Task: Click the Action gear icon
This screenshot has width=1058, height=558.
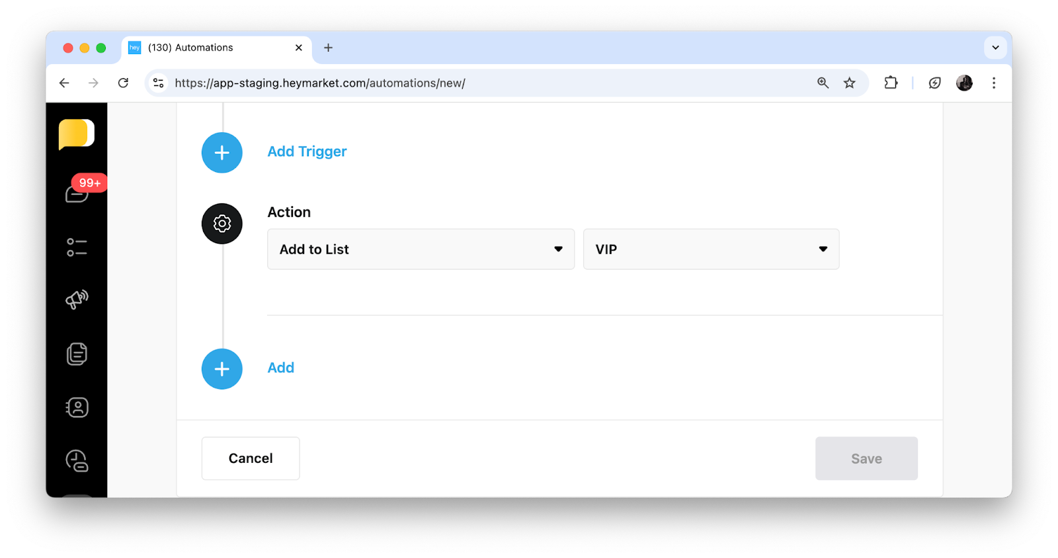Action: pos(222,223)
